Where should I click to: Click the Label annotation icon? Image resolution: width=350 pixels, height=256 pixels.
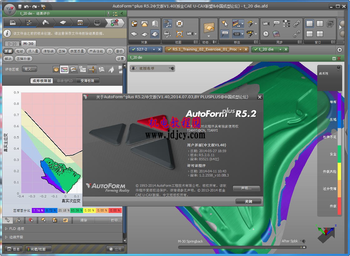click(225, 34)
